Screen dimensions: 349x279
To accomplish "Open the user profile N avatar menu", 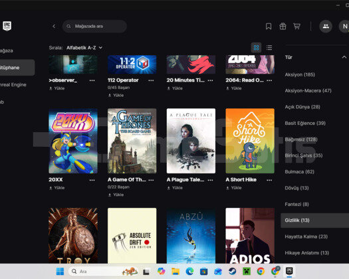I will point(344,27).
